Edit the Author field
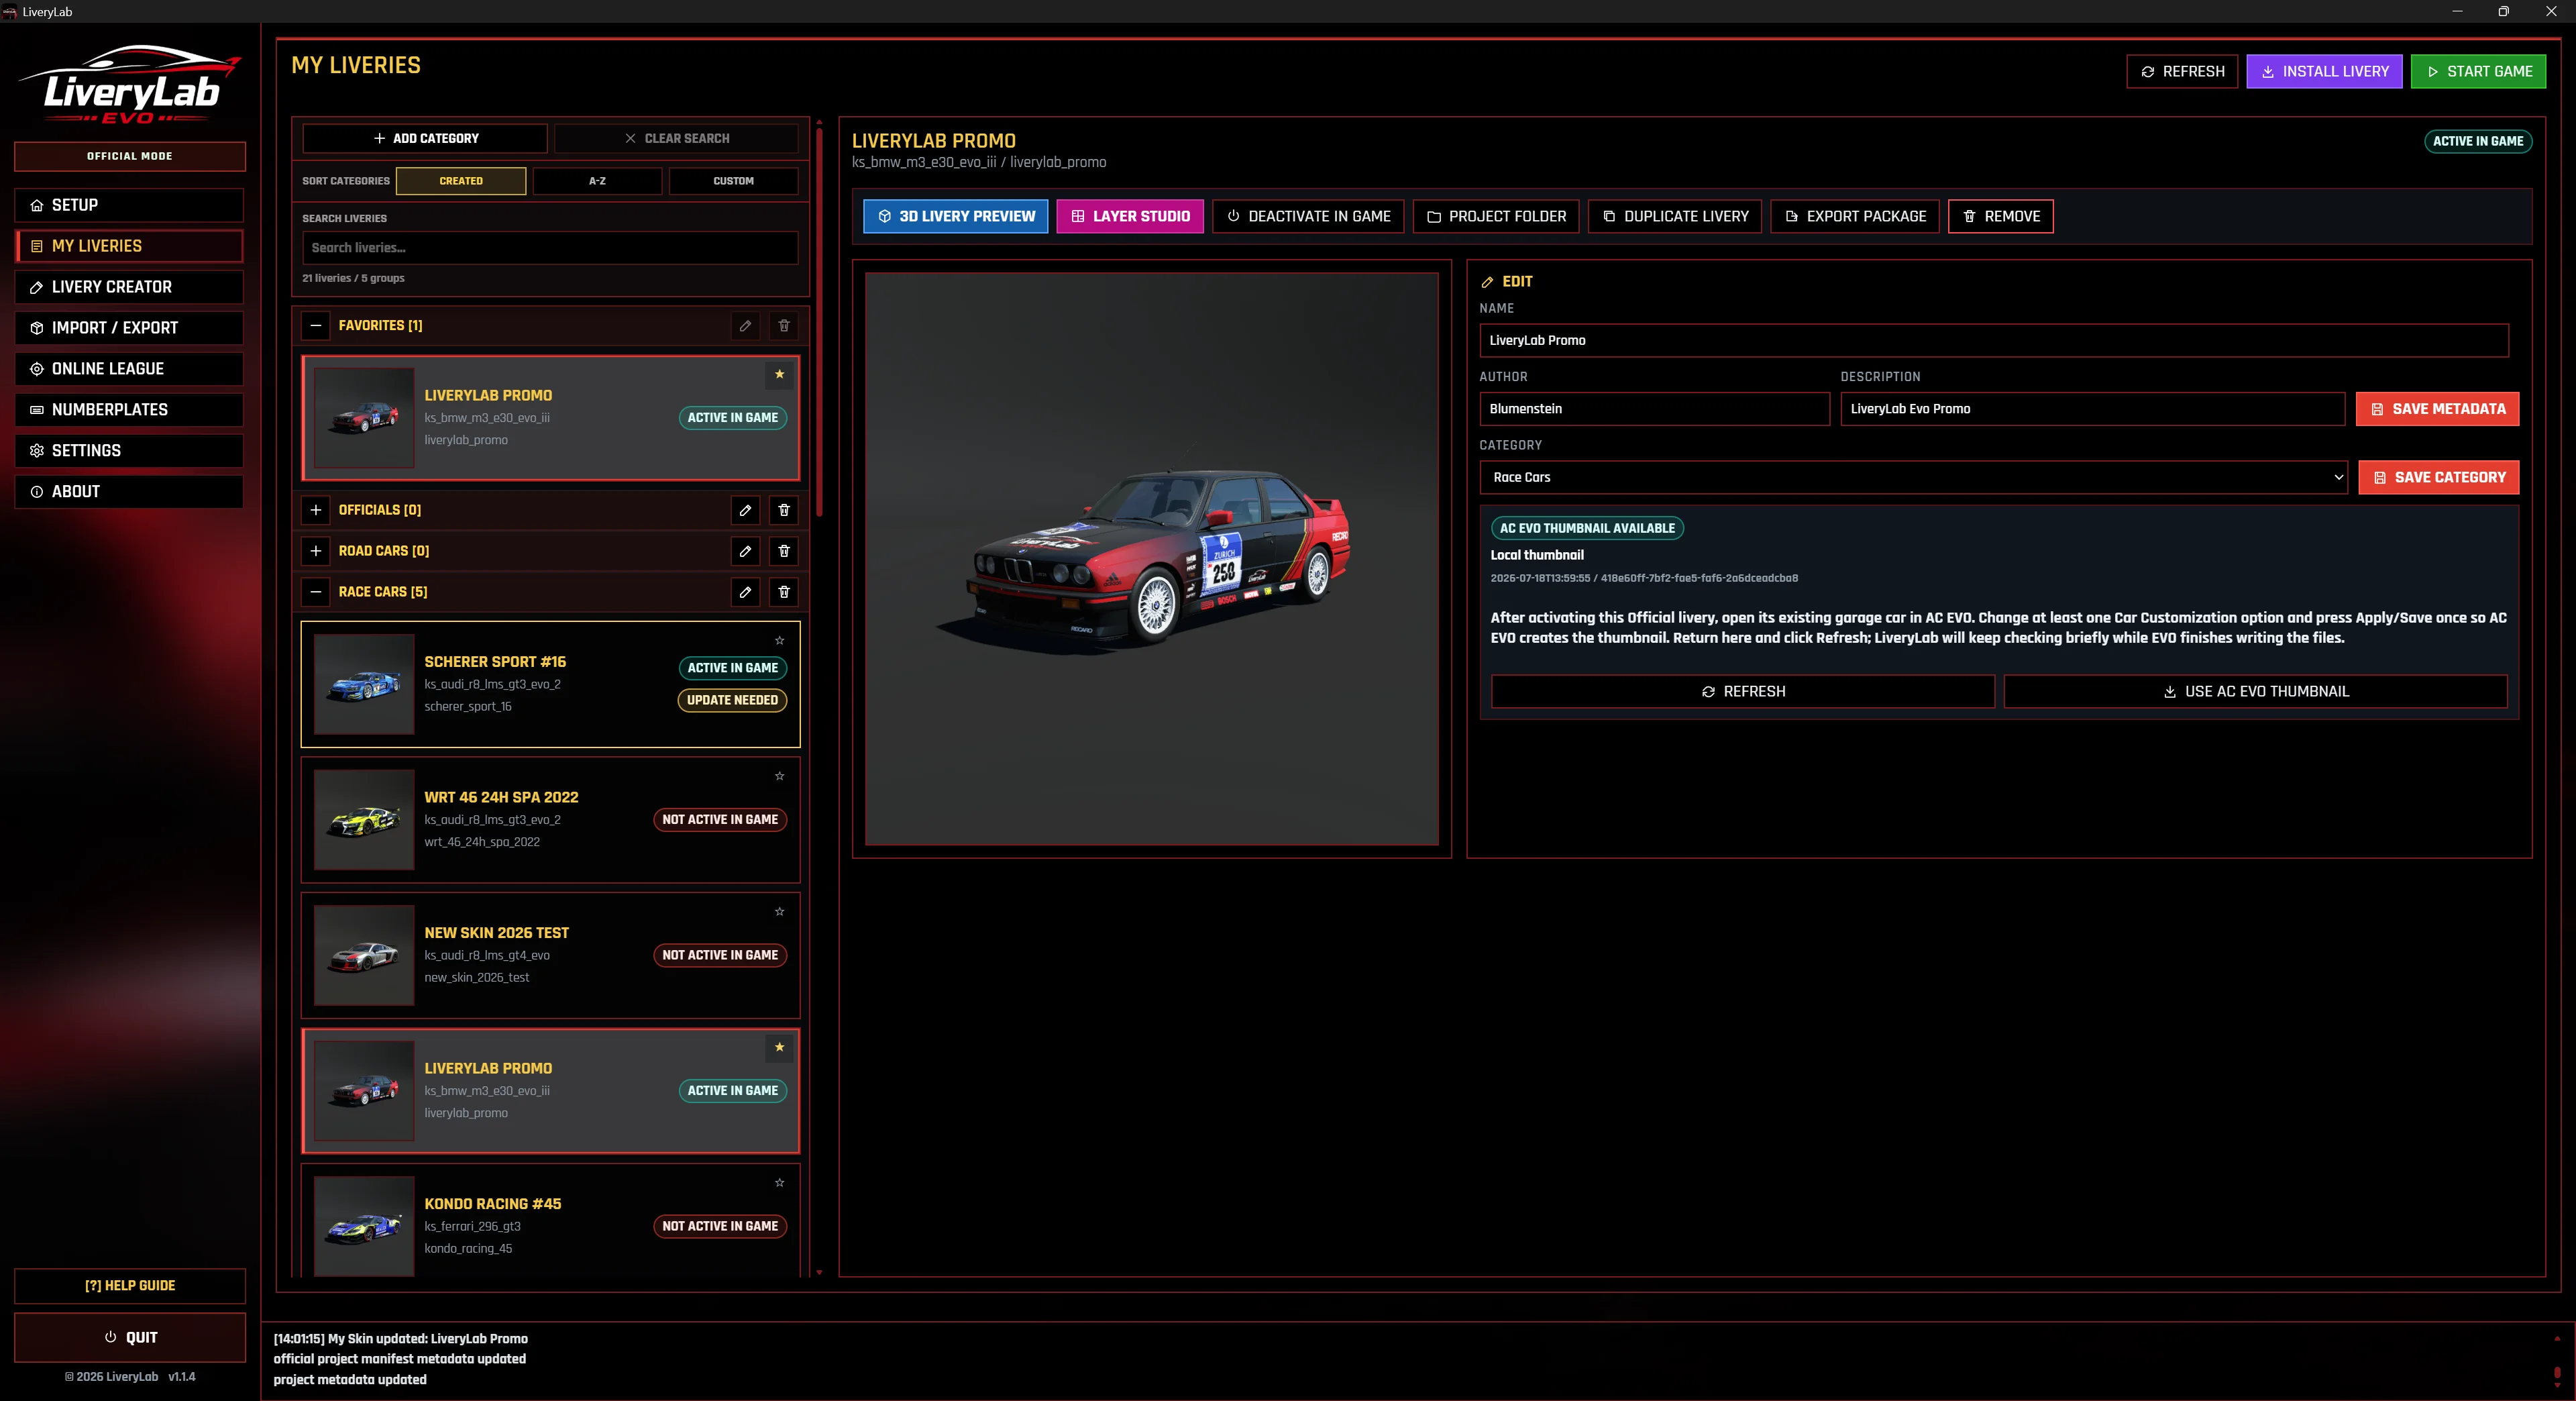2576x1401 pixels. click(x=1655, y=409)
